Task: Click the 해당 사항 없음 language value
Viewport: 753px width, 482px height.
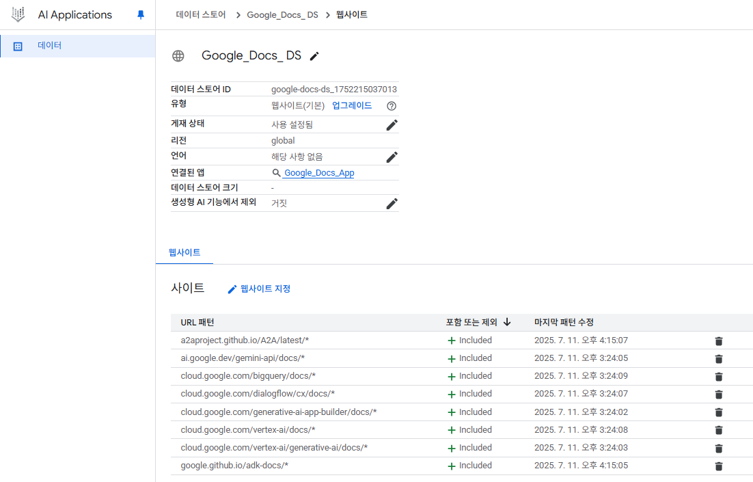Action: pyautogui.click(x=297, y=157)
